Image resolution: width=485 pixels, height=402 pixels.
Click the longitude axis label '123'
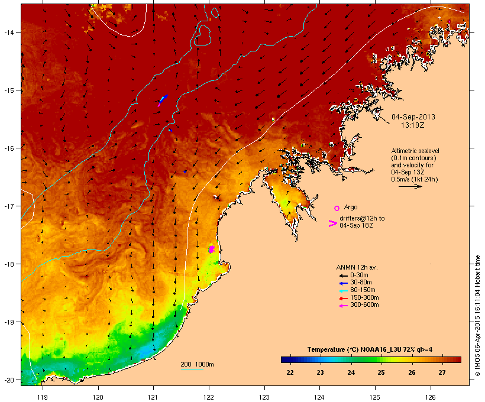(264, 397)
